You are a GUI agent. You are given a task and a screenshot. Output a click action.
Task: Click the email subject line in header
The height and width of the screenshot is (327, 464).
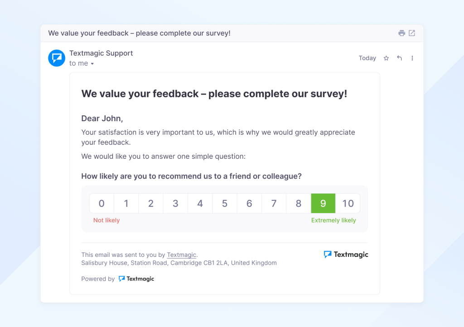[x=139, y=33]
